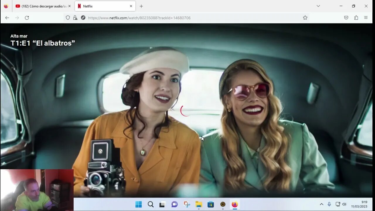Open Snipping Tool from taskbar
Image resolution: width=375 pixels, height=211 pixels.
click(x=187, y=204)
